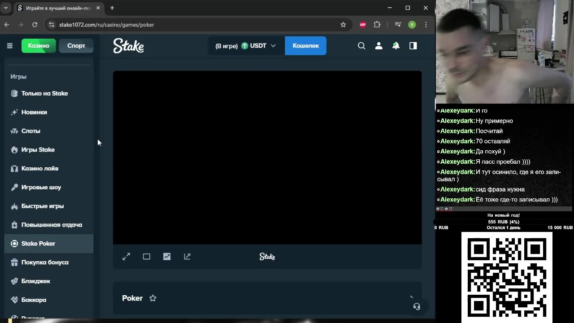This screenshot has width=574, height=323.
Task: Open Chrome three-dot menu
Action: click(x=426, y=25)
